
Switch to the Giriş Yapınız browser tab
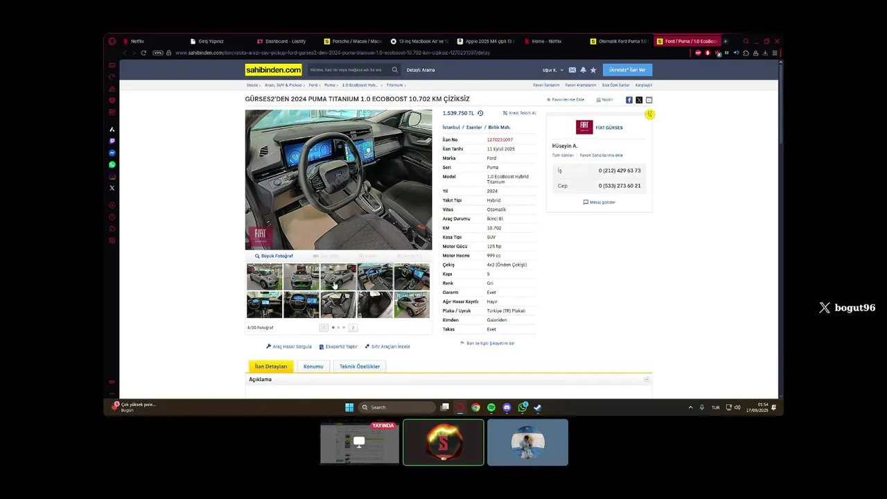click(211, 42)
